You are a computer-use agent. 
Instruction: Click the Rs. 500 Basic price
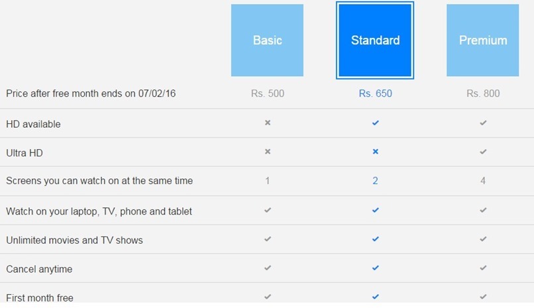coord(268,93)
